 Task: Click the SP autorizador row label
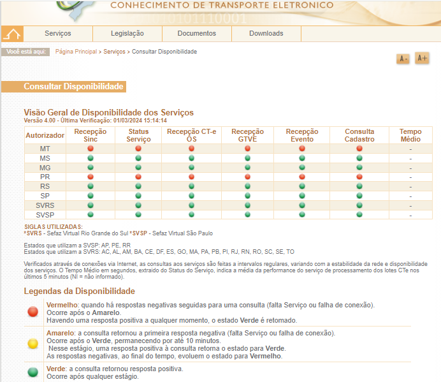pyautogui.click(x=45, y=196)
